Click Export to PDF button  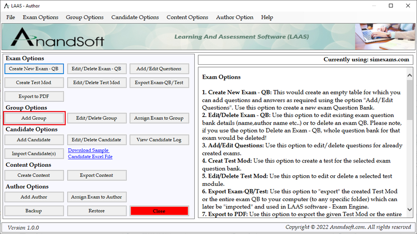(34, 97)
